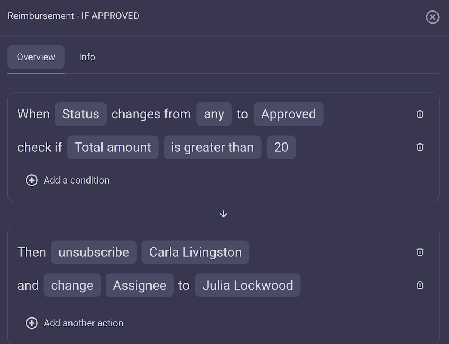Screen dimensions: 449x344
Task: Remove the Total amount condition
Action: (419, 147)
